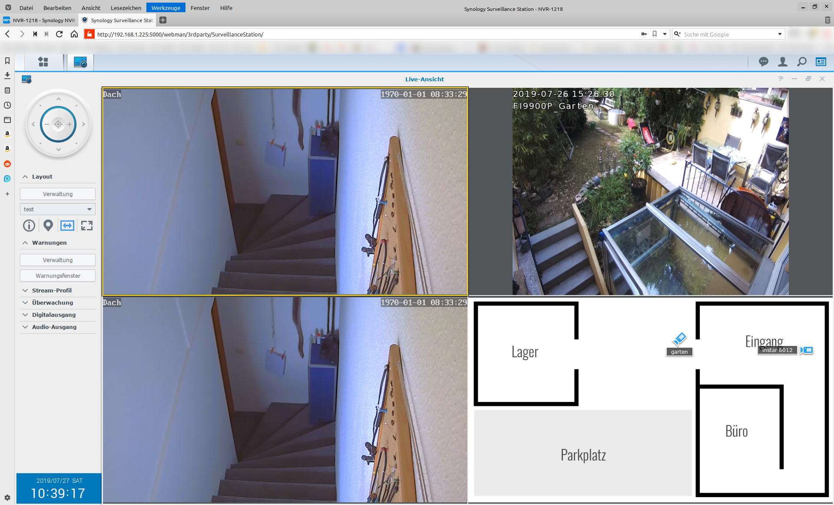Tilt the PTZ camera up
834x505 pixels.
(58, 100)
